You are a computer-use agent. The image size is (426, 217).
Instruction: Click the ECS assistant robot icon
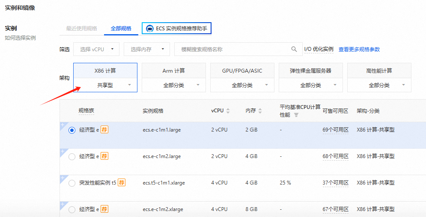point(150,29)
